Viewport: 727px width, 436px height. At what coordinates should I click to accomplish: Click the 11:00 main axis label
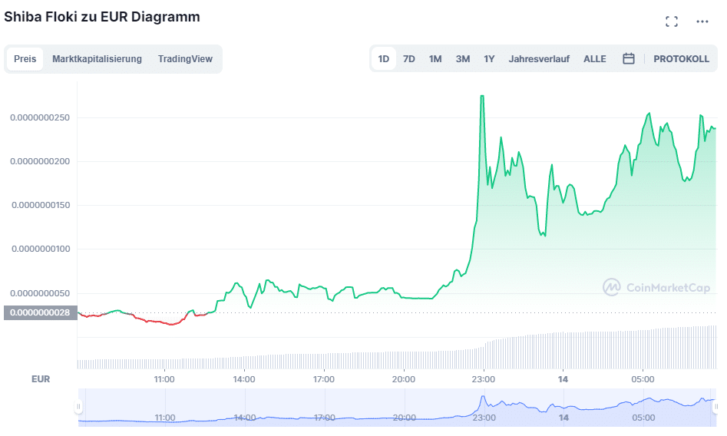(x=164, y=379)
